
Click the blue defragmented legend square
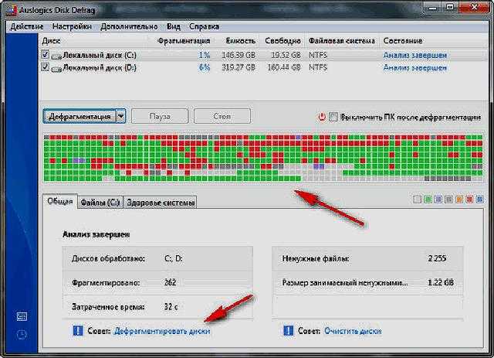point(480,199)
